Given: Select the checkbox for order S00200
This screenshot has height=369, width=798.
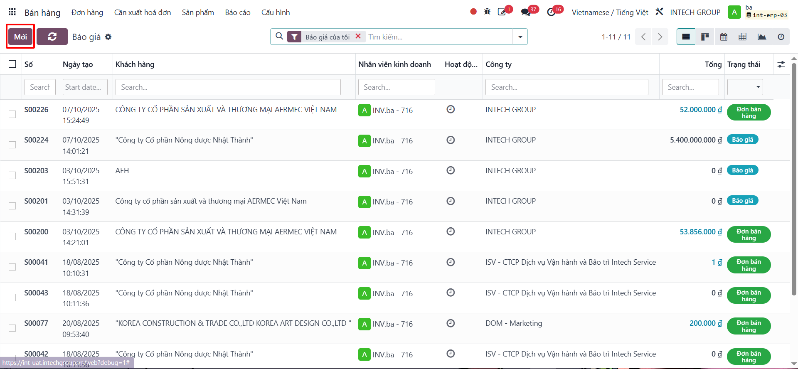Looking at the screenshot, I should (x=12, y=236).
